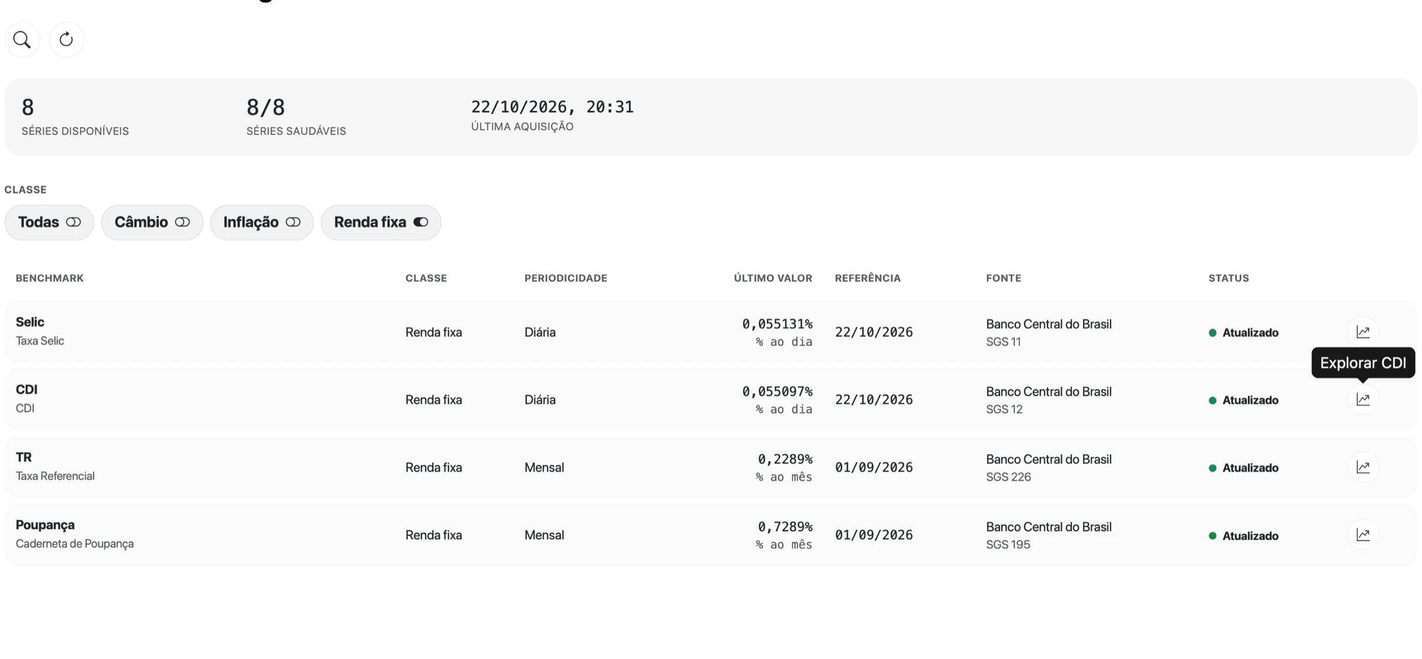Open the Selic chart explorer icon
This screenshot has width=1422, height=659.
[1363, 332]
